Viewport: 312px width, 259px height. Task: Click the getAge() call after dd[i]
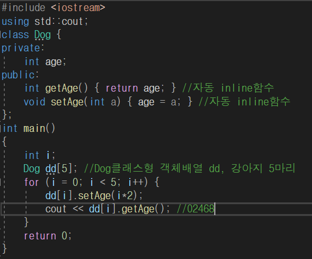pyautogui.click(x=142, y=209)
